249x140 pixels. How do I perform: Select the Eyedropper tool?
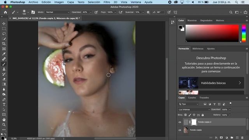click(4, 54)
